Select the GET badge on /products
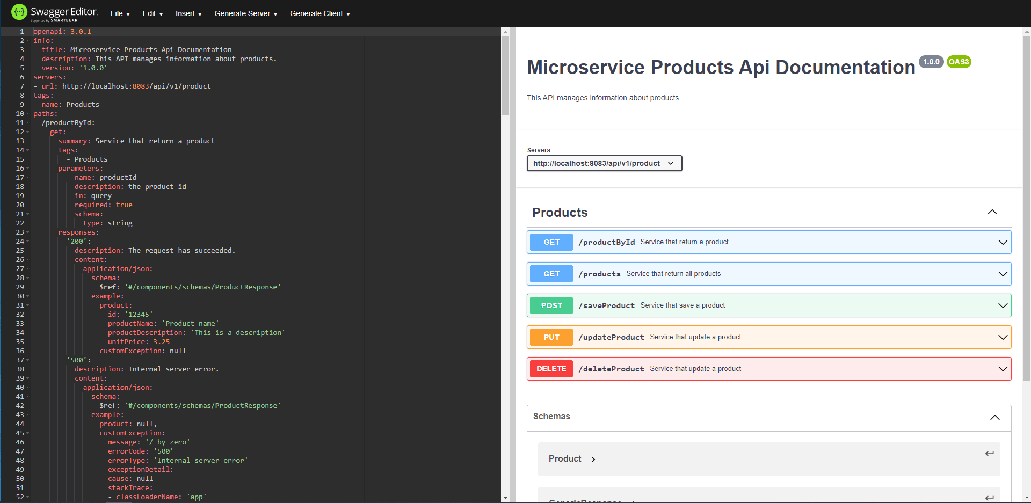The width and height of the screenshot is (1031, 503). (551, 274)
